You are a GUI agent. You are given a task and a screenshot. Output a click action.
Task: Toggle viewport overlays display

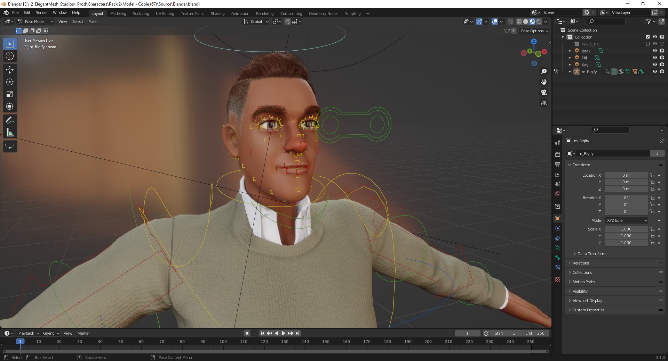tap(495, 22)
